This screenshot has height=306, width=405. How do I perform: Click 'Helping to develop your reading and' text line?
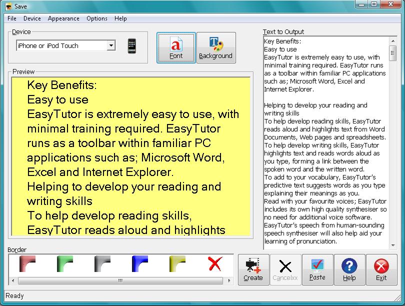click(x=315, y=105)
